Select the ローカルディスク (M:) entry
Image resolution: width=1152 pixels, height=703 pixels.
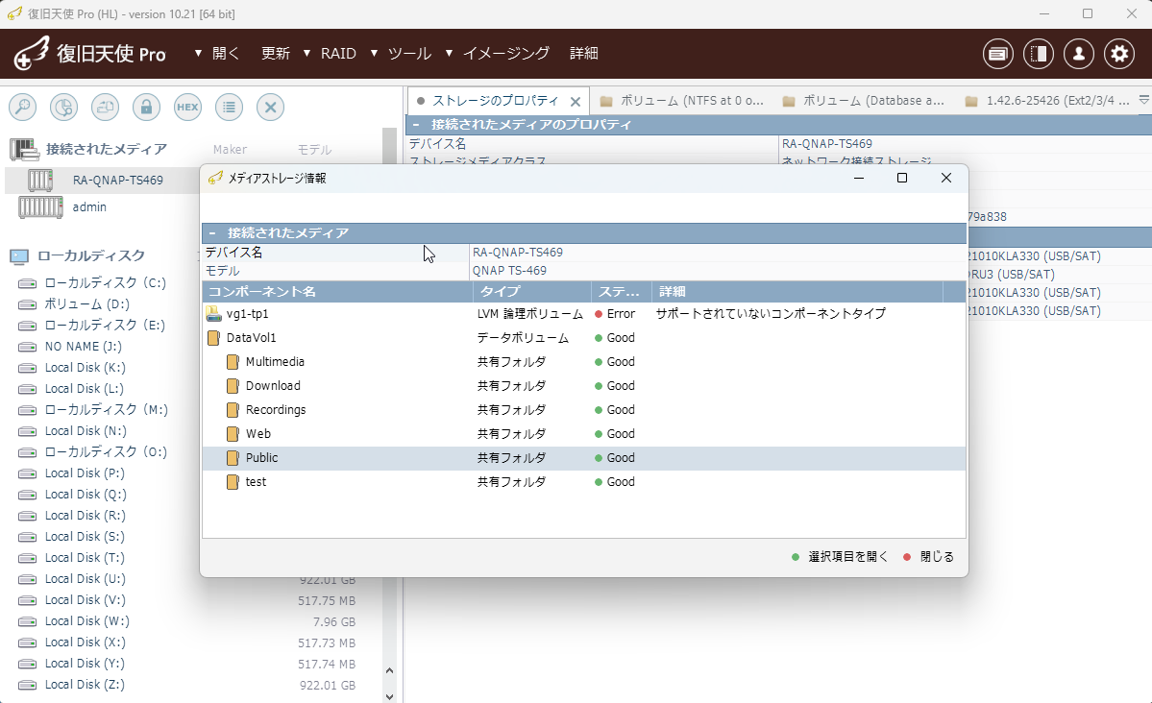click(107, 410)
